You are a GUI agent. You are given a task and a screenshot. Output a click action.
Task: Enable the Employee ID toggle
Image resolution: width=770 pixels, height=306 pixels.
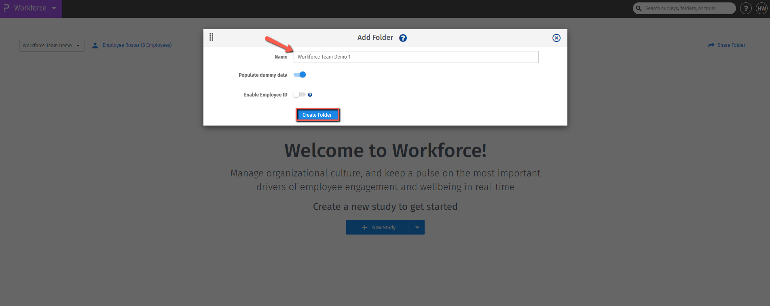[x=300, y=94]
